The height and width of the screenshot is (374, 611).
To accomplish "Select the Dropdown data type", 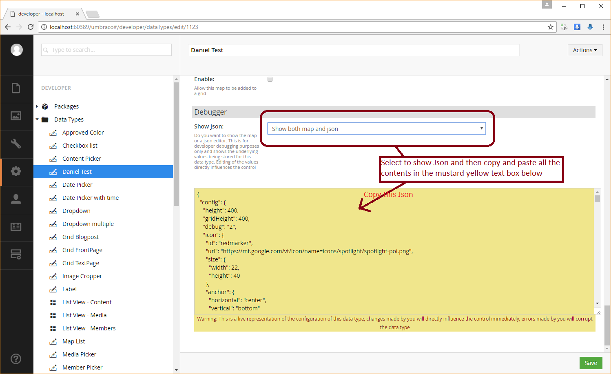I will [76, 211].
